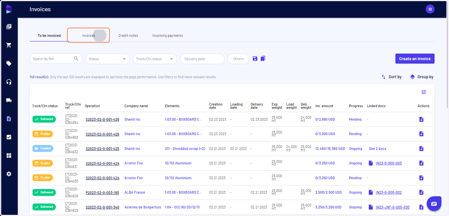Open operation S2023-02-0-001-425 link
The height and width of the screenshot is (216, 449).
pos(102,149)
